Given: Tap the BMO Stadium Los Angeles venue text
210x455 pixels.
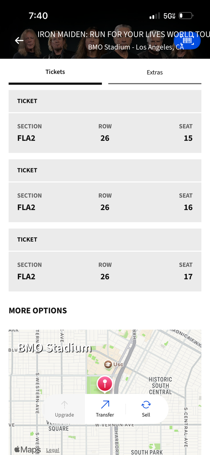Looking at the screenshot, I should pos(136,47).
